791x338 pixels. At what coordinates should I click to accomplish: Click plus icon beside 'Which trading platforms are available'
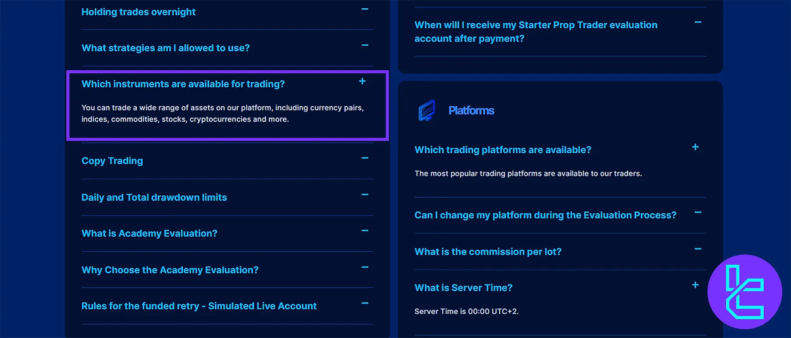point(695,147)
